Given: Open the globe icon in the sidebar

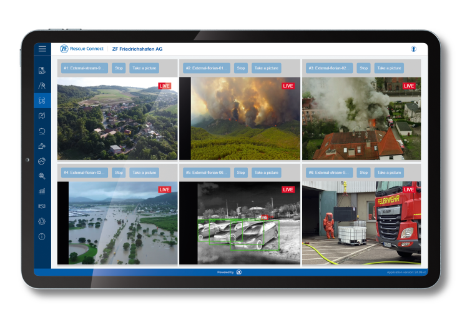Looking at the screenshot, I should click(42, 161).
